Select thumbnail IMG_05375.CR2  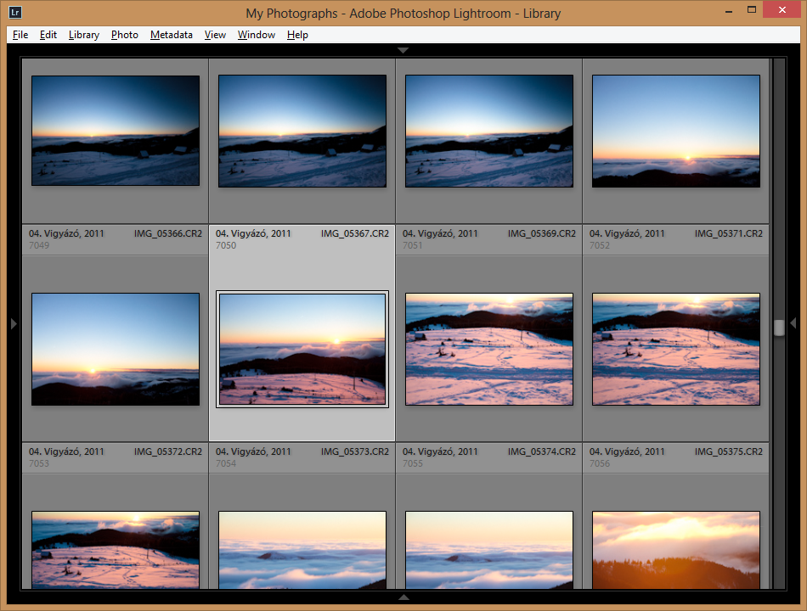coord(676,350)
